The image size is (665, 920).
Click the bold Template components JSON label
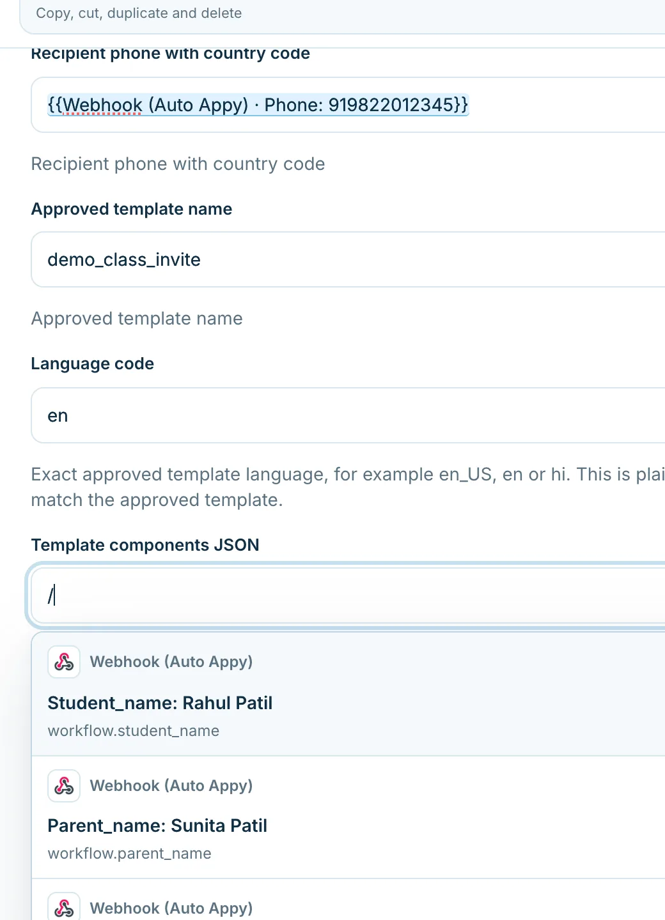coord(145,545)
